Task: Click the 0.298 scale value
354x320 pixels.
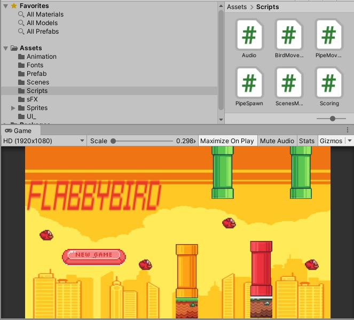Action: [x=185, y=141]
